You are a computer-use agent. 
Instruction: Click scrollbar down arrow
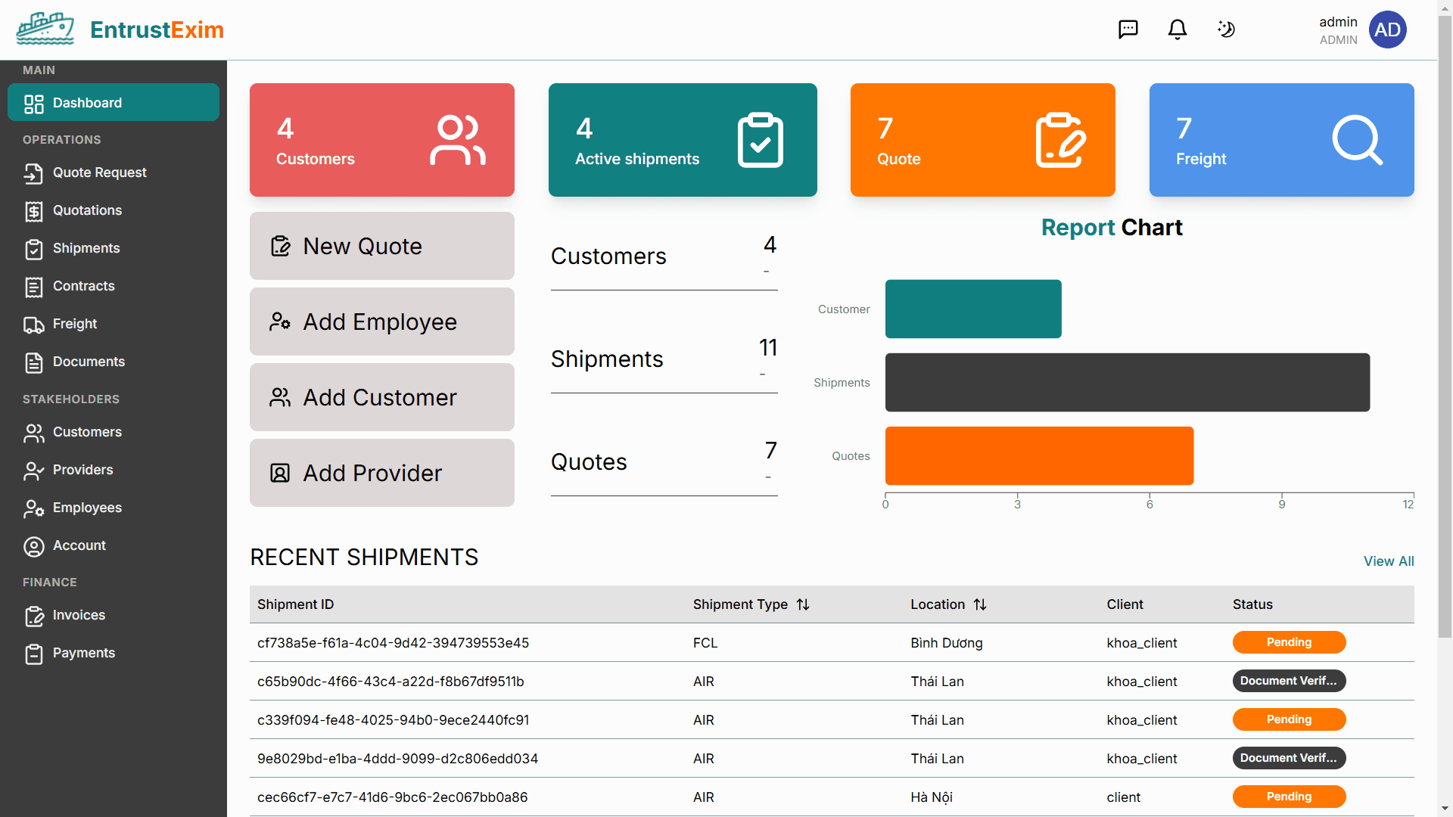(x=1445, y=809)
